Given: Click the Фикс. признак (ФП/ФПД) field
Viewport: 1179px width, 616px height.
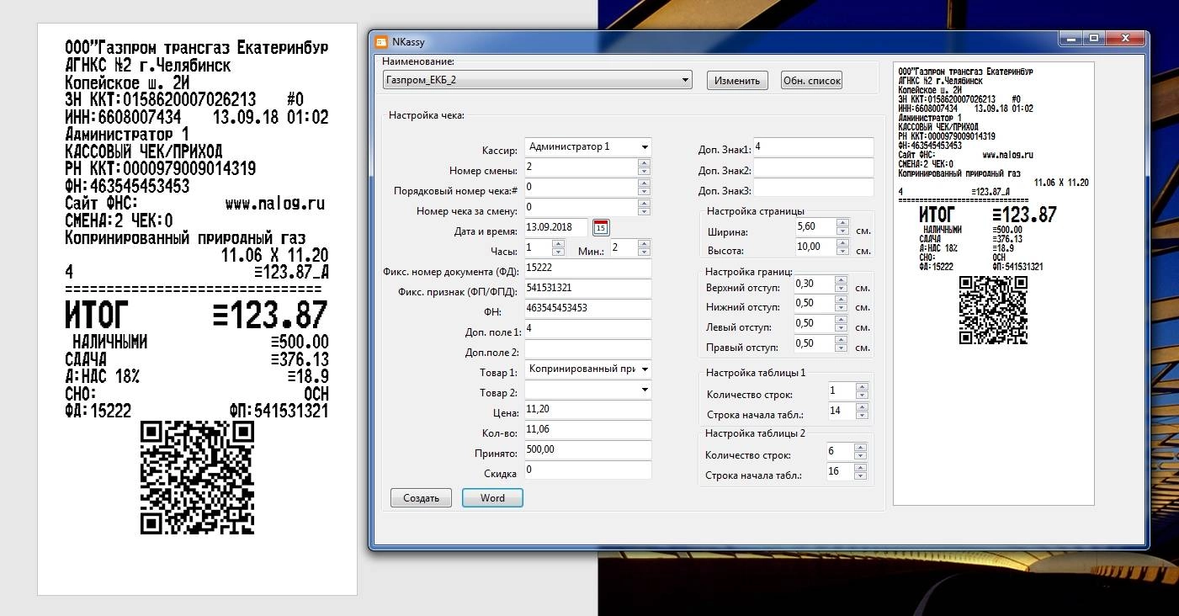Looking at the screenshot, I should pos(587,289).
